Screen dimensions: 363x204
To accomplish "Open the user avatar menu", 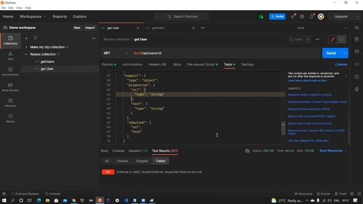I will click(321, 16).
